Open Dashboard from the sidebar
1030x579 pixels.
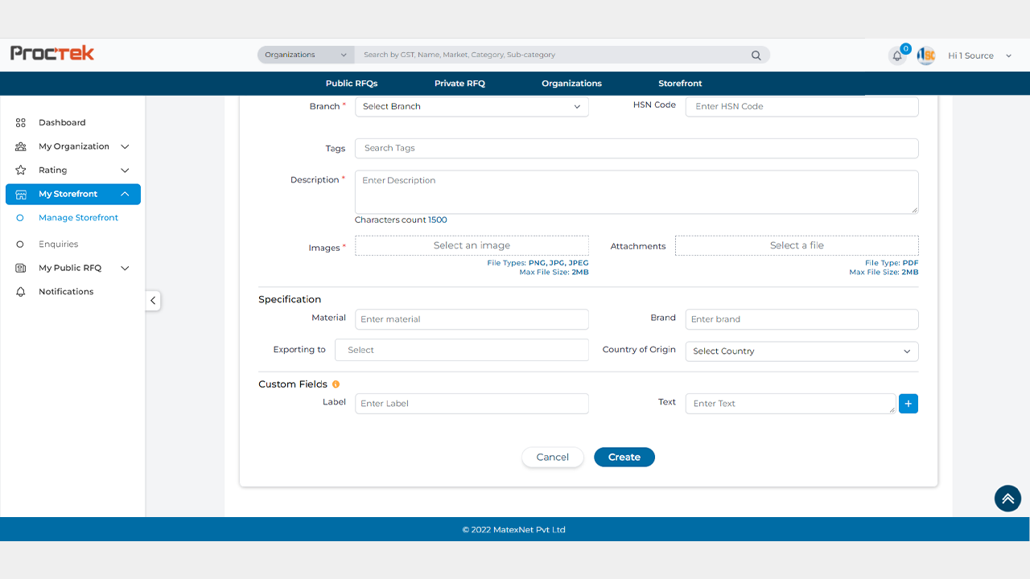pos(62,122)
